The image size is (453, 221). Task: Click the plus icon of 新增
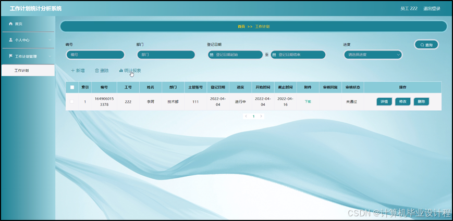tap(73, 71)
